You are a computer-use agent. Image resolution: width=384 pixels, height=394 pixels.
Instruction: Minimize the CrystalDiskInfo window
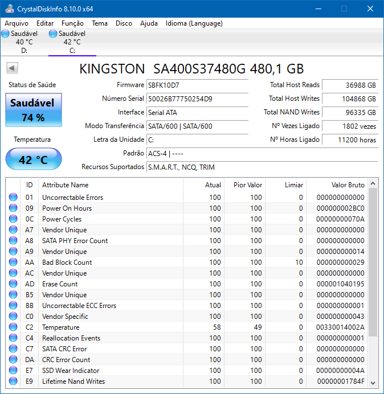(318, 9)
